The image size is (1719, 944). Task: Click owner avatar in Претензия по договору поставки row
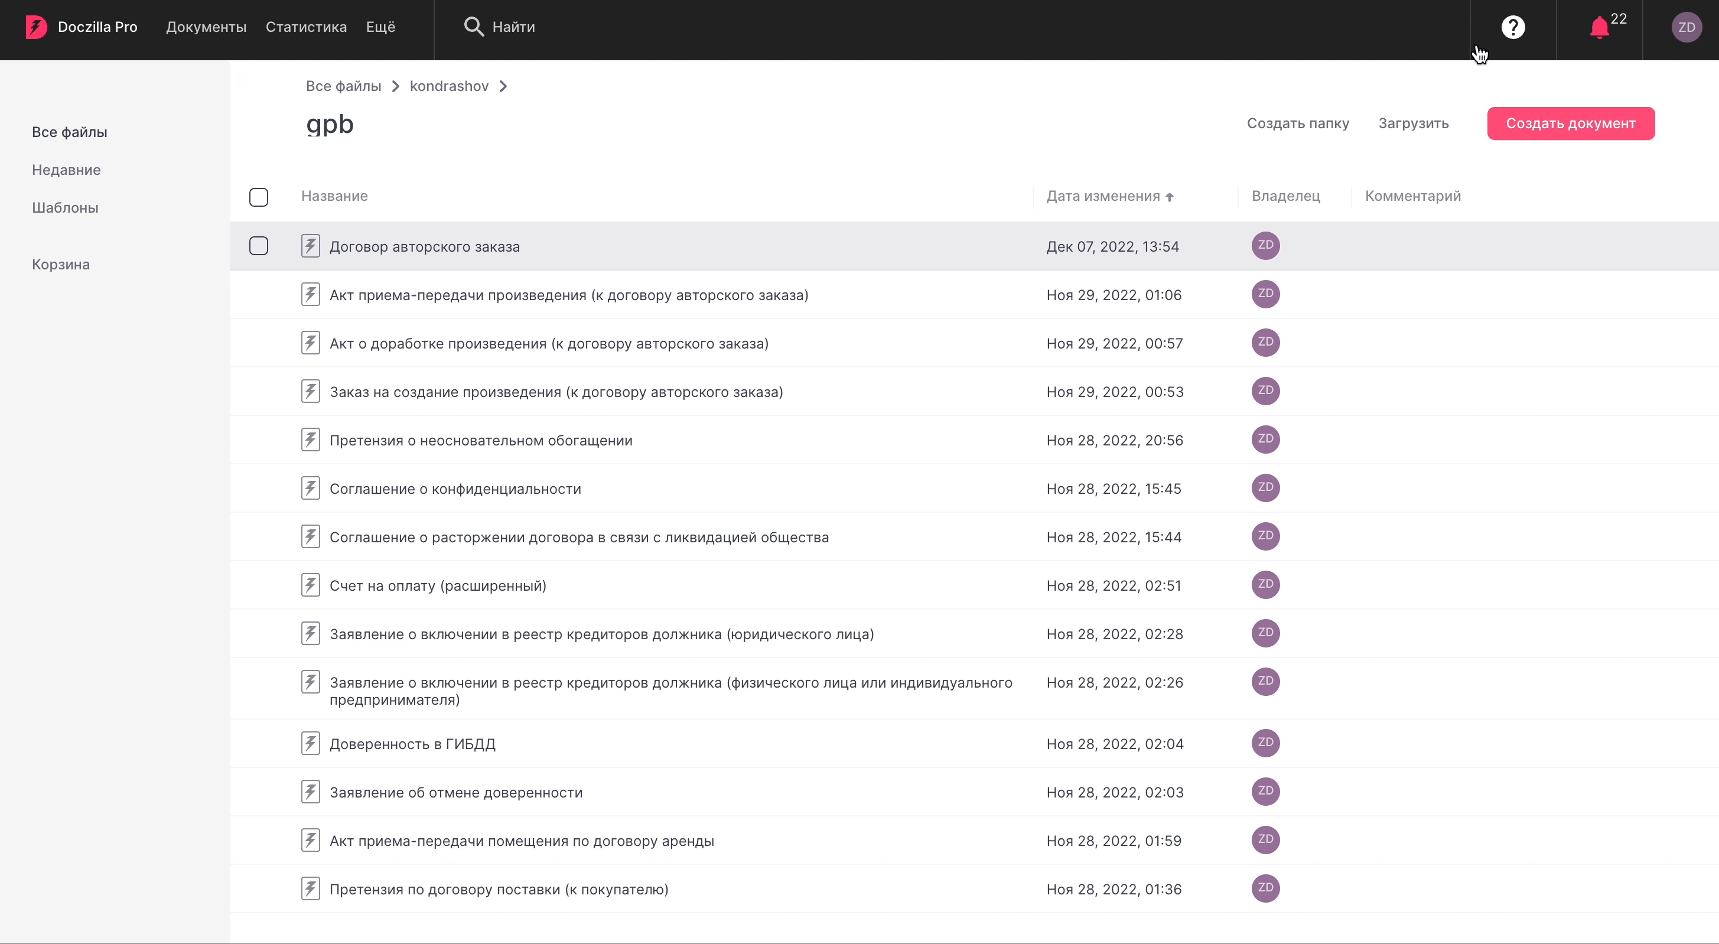click(1265, 888)
